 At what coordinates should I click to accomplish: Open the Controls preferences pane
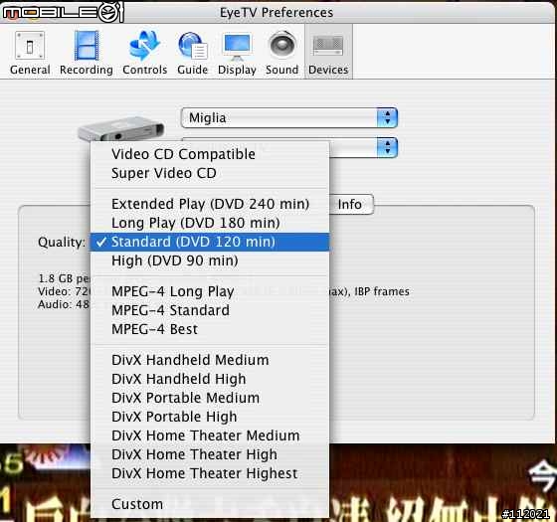pos(144,53)
